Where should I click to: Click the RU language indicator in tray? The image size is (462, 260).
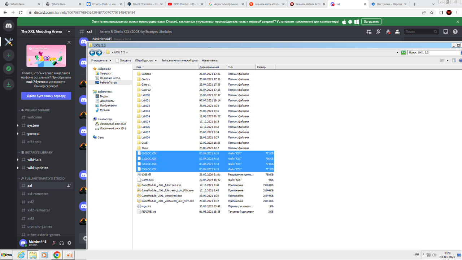tap(417, 255)
